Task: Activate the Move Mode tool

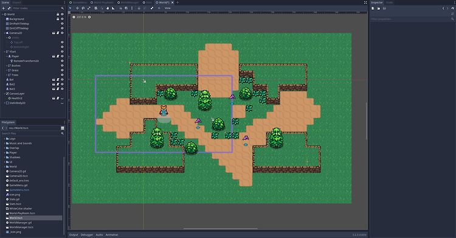Action: coord(77,8)
